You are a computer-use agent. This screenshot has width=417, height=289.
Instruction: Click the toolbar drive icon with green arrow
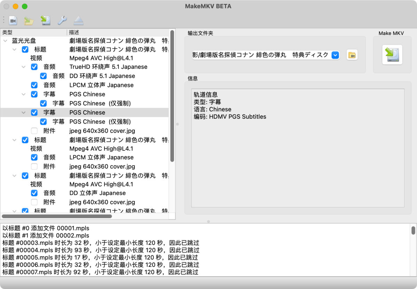tap(46, 21)
